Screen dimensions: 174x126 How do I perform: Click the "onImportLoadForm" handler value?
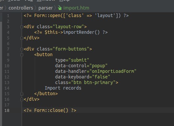pos(113,71)
